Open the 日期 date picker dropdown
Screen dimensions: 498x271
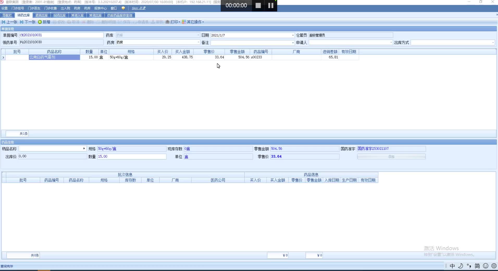[x=293, y=35]
